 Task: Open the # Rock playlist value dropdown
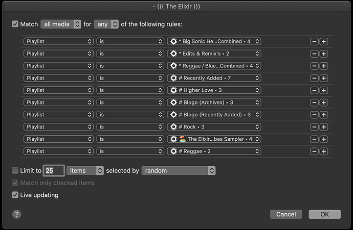click(x=214, y=127)
